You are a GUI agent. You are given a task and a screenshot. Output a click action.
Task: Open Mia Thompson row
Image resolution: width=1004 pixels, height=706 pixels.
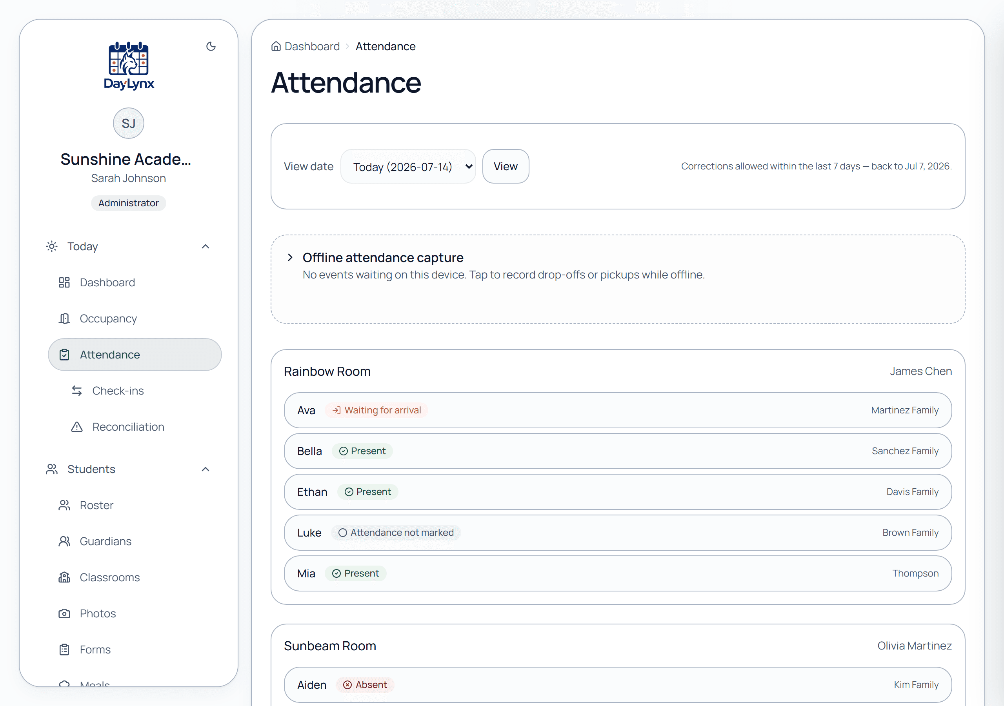tap(617, 573)
